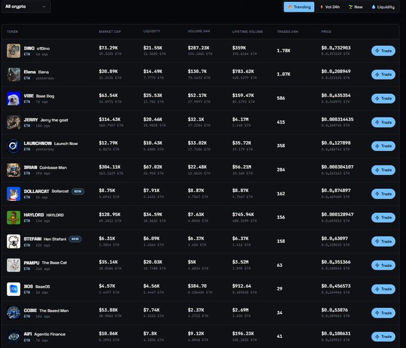Open the DINO token name

(x=29, y=48)
